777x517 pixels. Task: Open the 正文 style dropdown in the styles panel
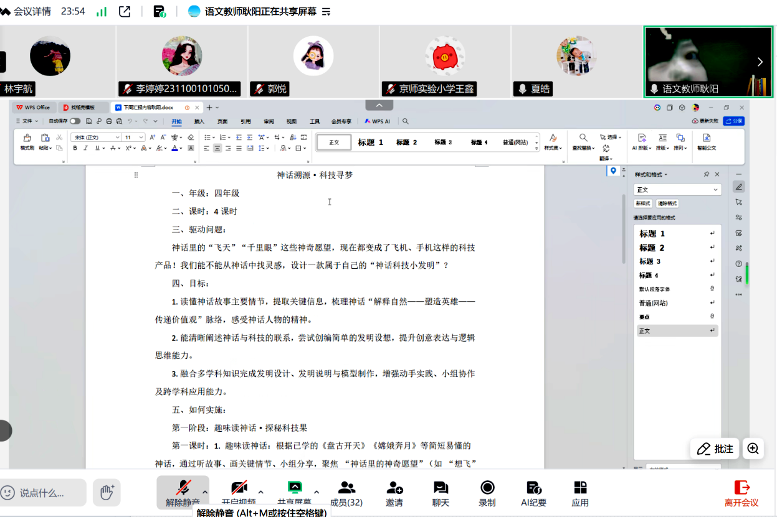tap(677, 189)
